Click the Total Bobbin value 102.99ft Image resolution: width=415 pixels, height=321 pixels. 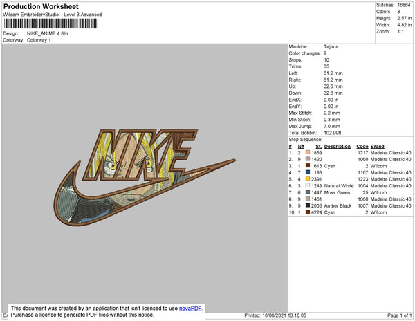pyautogui.click(x=333, y=133)
